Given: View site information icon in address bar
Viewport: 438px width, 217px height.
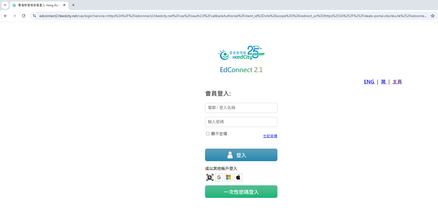Looking at the screenshot, I should click(34, 16).
